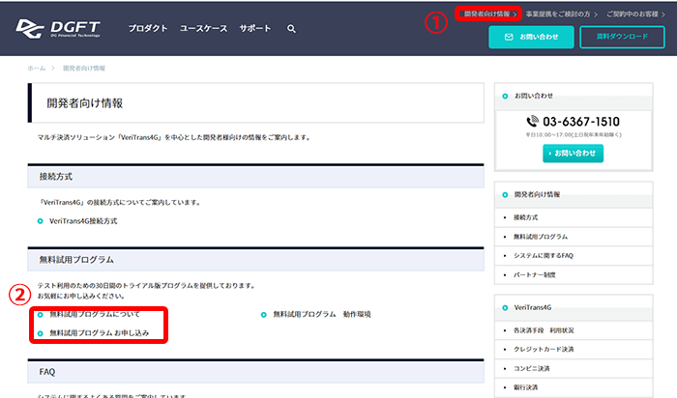Click bullet icon next to VeriTrans4G接続方式

click(x=40, y=221)
